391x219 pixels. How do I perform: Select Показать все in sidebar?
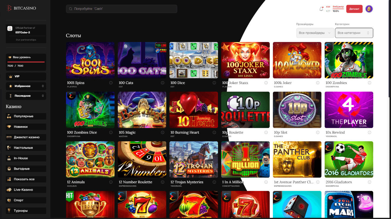26,179
